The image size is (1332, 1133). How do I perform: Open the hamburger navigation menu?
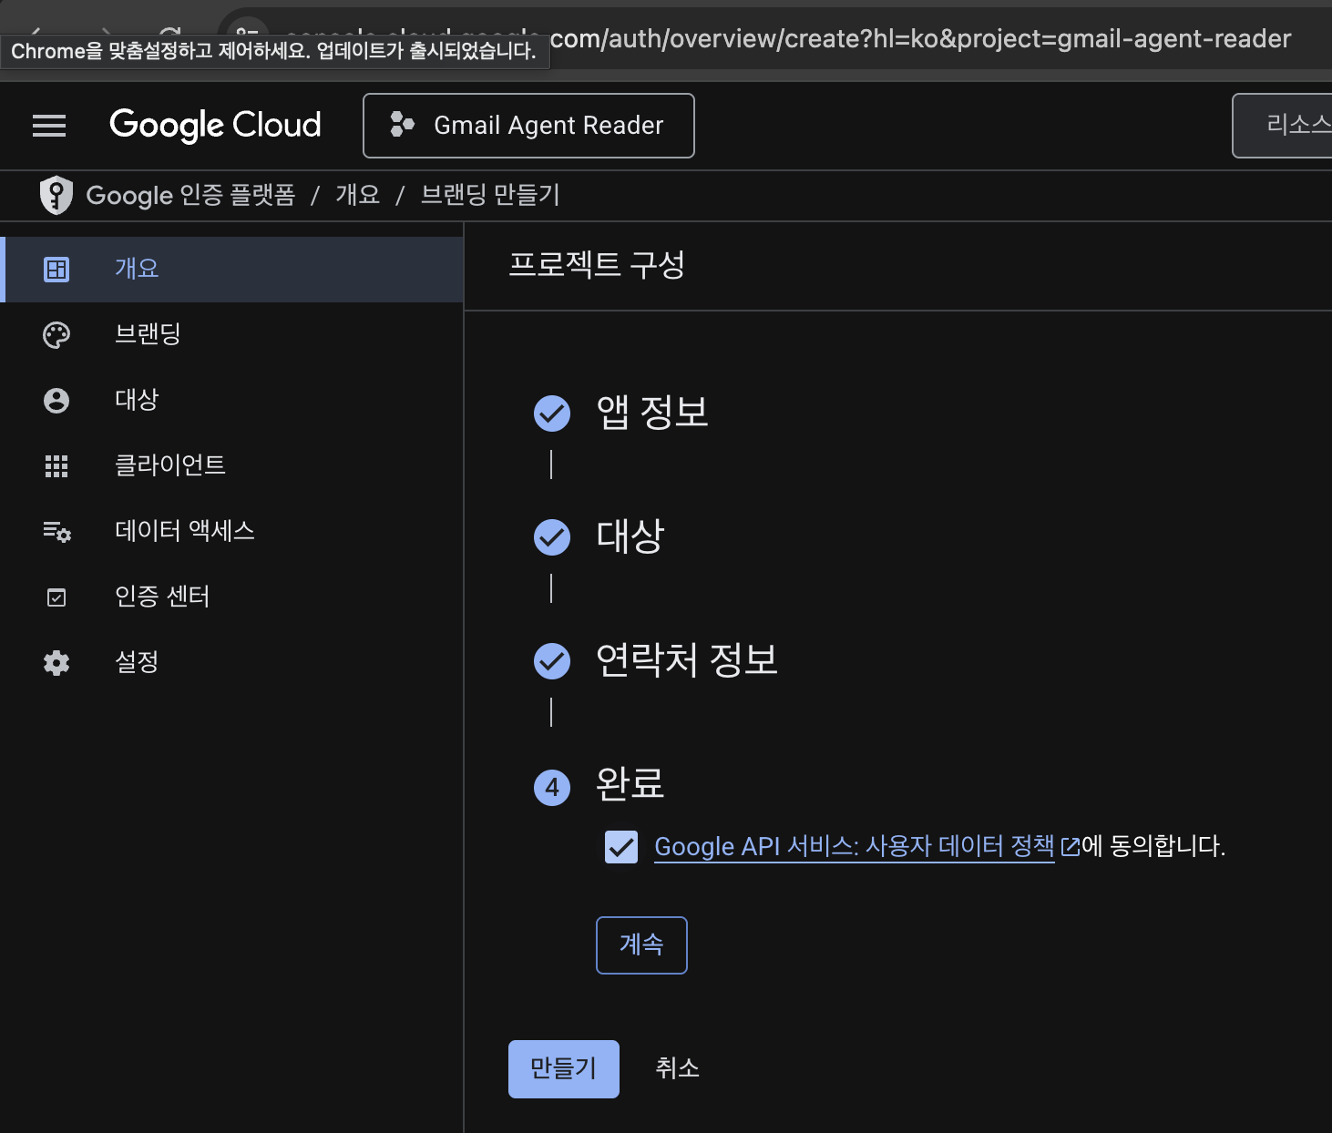click(x=49, y=126)
